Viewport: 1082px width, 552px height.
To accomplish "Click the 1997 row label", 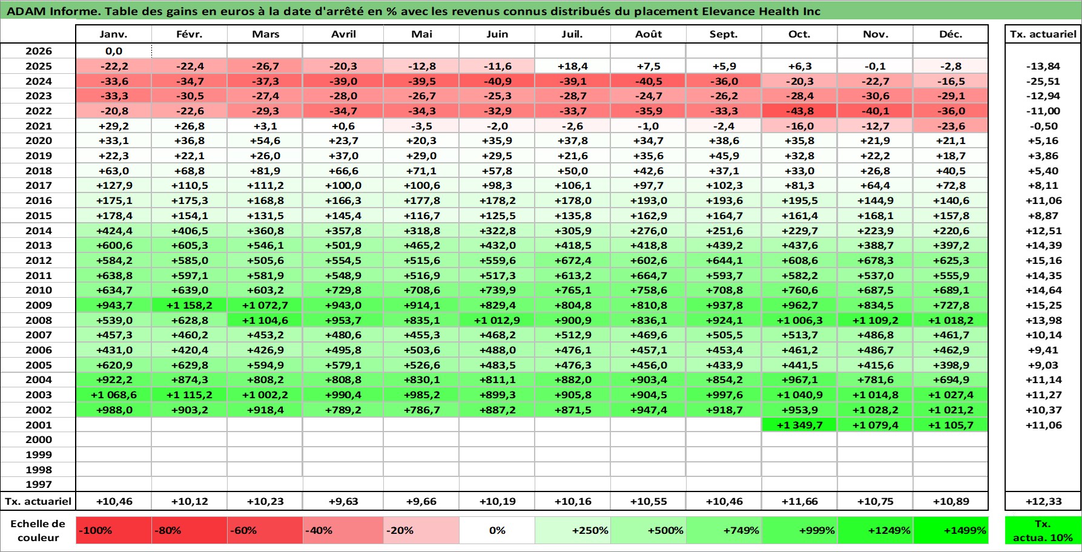I will (38, 484).
